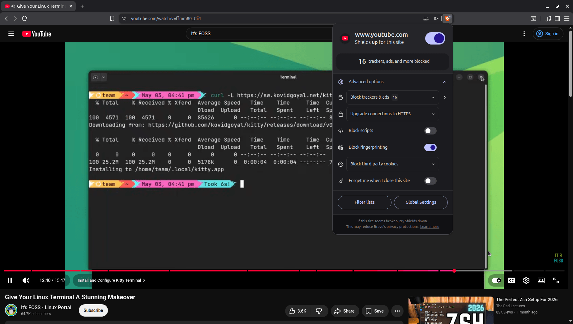Open terminal tab dropdown arrow in video

pyautogui.click(x=104, y=77)
